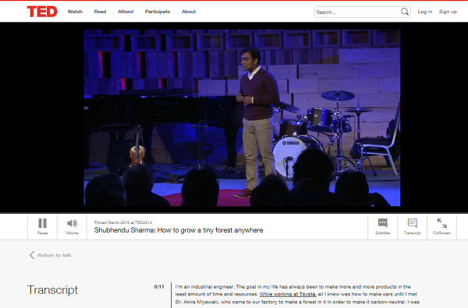Click transcript line starting "Dr. Akira Miyawaki"
Viewport: 468px width, 308px height.
tap(297, 302)
